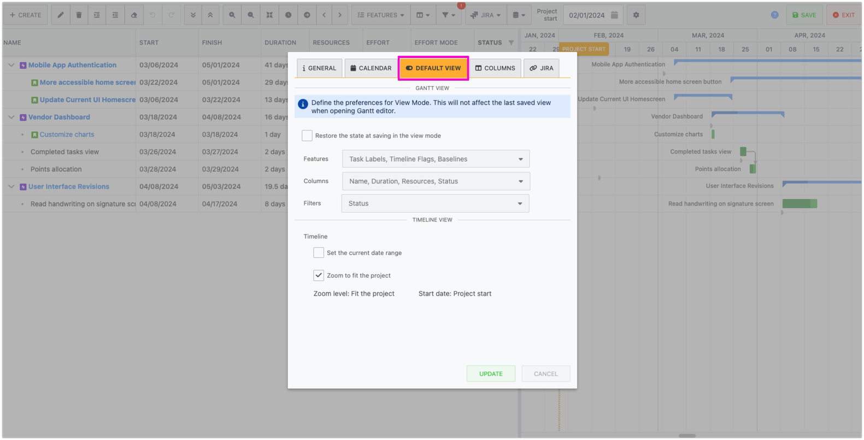This screenshot has width=864, height=440.
Task: Click the zoom to fit icon
Action: click(269, 15)
